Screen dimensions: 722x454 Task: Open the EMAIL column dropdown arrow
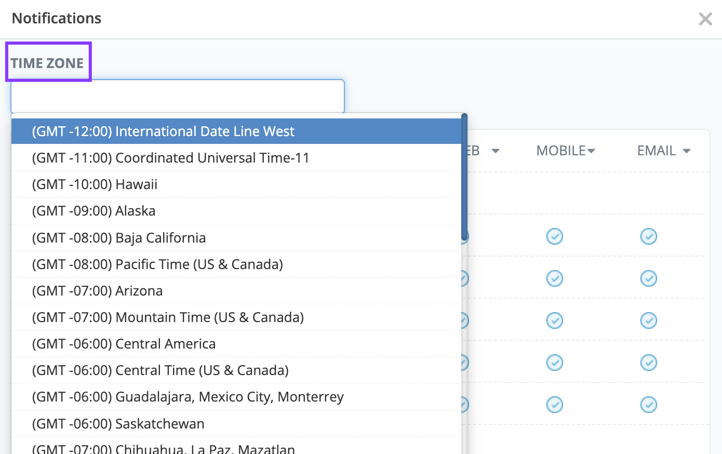pyautogui.click(x=687, y=151)
